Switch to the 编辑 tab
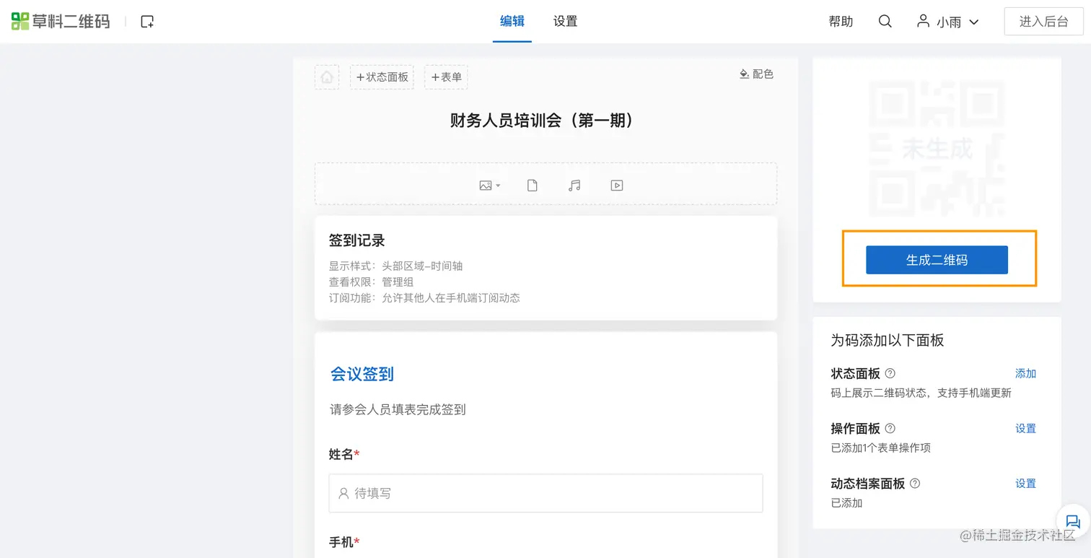This screenshot has height=558, width=1091. tap(512, 22)
